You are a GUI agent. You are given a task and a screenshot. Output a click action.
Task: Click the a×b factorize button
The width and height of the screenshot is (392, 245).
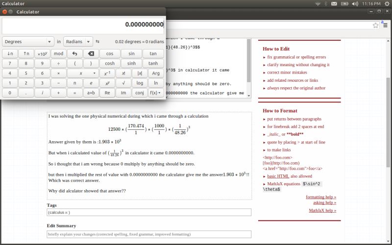91,93
